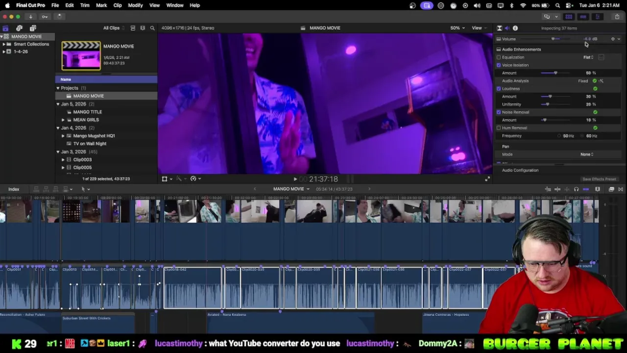This screenshot has width=627, height=353.
Task: Enable the Equalization checkbox
Action: point(499,57)
